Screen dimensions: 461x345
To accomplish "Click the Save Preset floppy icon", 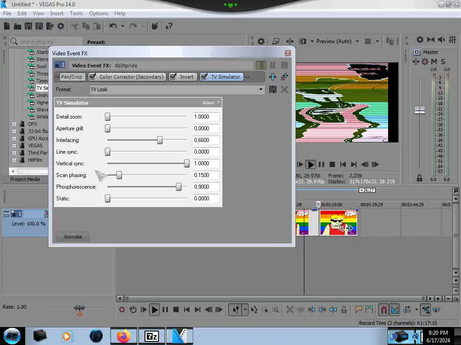I will pos(272,89).
